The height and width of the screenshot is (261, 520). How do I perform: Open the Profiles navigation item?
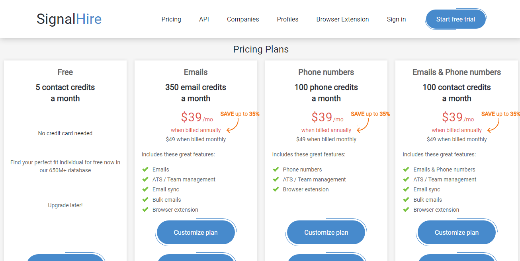point(287,19)
